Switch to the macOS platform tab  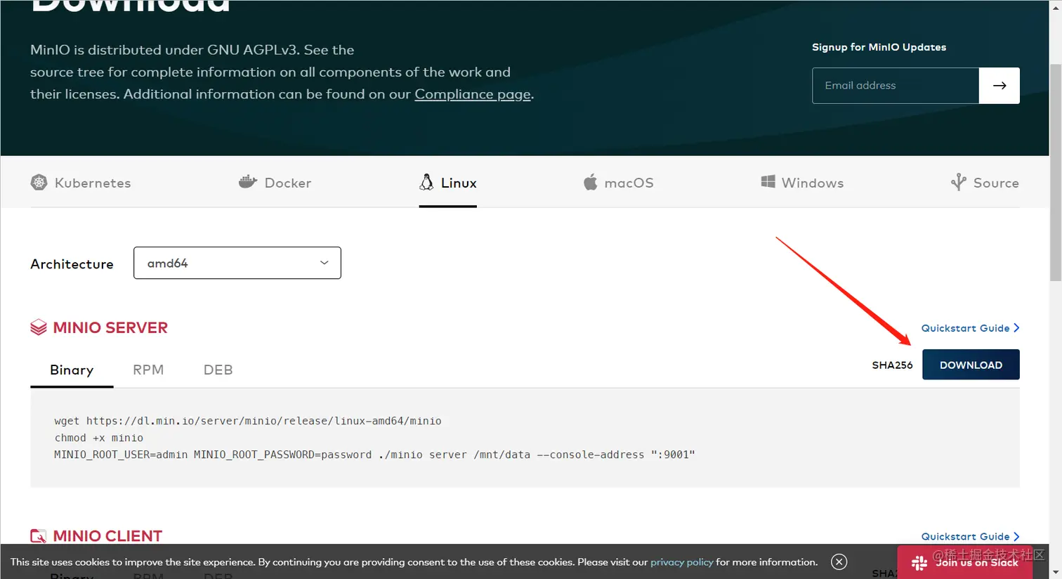[x=618, y=183]
